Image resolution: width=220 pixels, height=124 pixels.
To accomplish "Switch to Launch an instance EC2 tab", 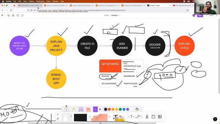I will pyautogui.click(x=56, y=6).
